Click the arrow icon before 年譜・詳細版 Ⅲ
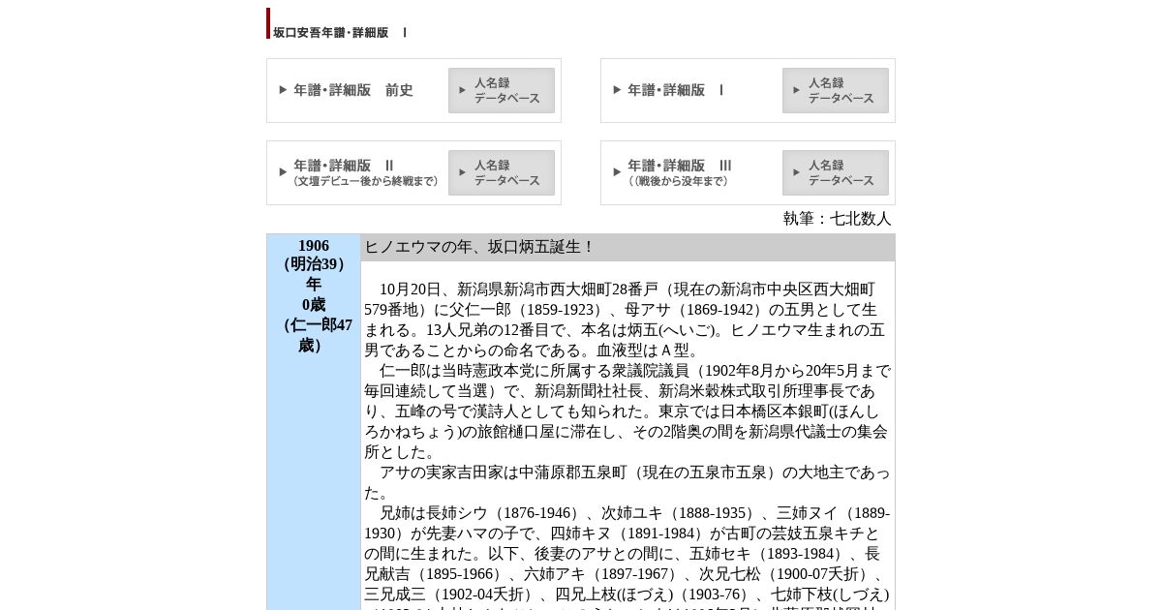Screen dimensions: 1162x610 point(618,172)
